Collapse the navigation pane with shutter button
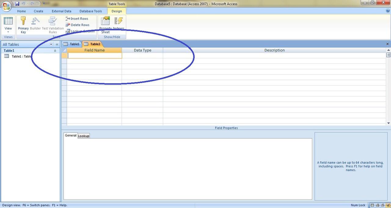This screenshot has height=208, width=391. (x=57, y=44)
